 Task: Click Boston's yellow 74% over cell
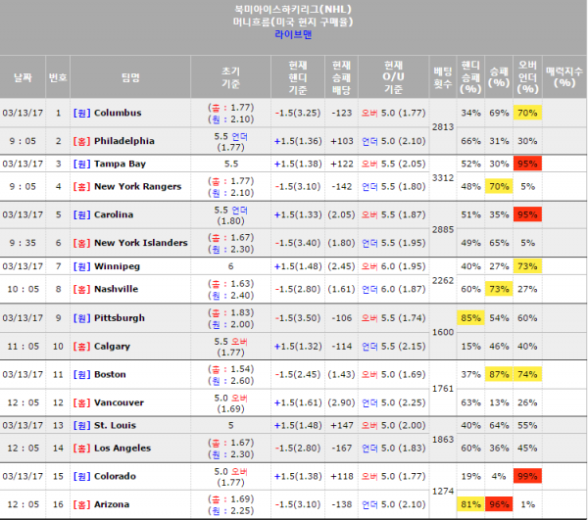527,375
